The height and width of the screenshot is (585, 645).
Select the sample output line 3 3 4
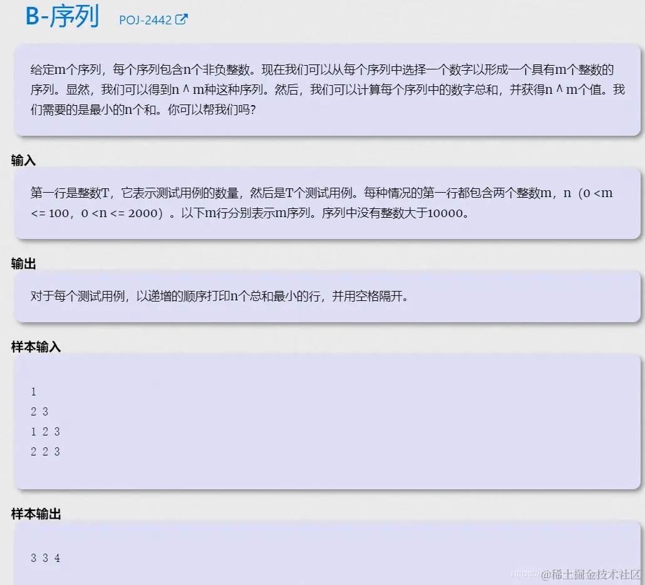pos(44,557)
